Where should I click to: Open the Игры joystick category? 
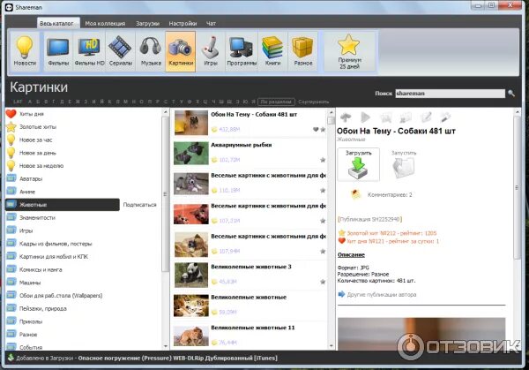211,51
